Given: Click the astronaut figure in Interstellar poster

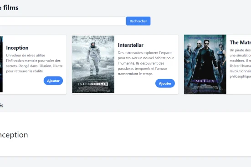Looking at the screenshot, I should pos(93,58).
